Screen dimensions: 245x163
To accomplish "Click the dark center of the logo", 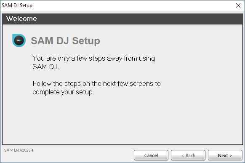I will [19, 40].
